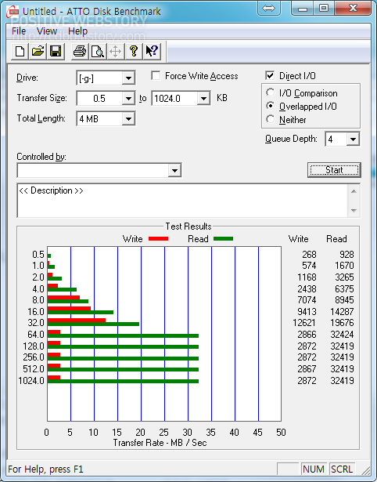Save results with the floppy disk icon
377x482 pixels.
tap(56, 51)
